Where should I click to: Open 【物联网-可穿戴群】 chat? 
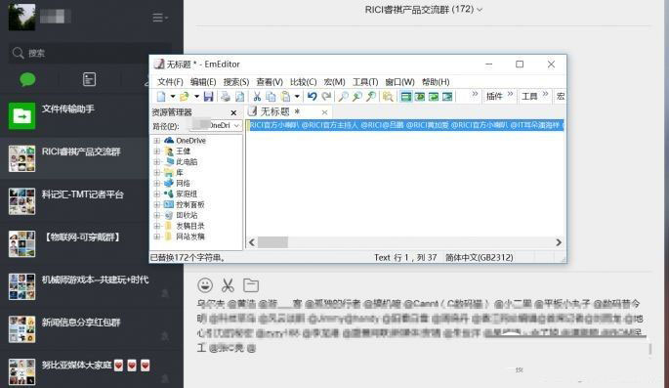coord(74,243)
